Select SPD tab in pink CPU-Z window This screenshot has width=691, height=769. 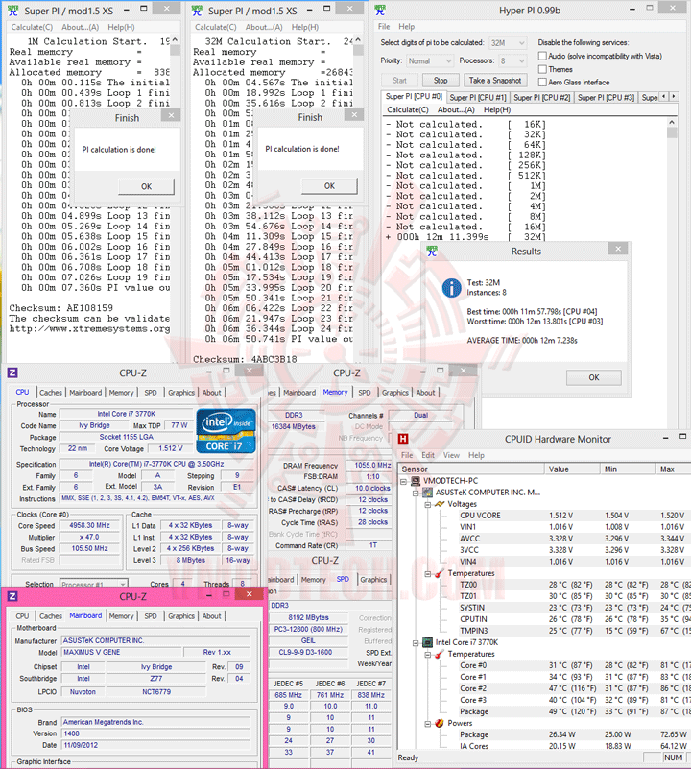click(x=151, y=616)
